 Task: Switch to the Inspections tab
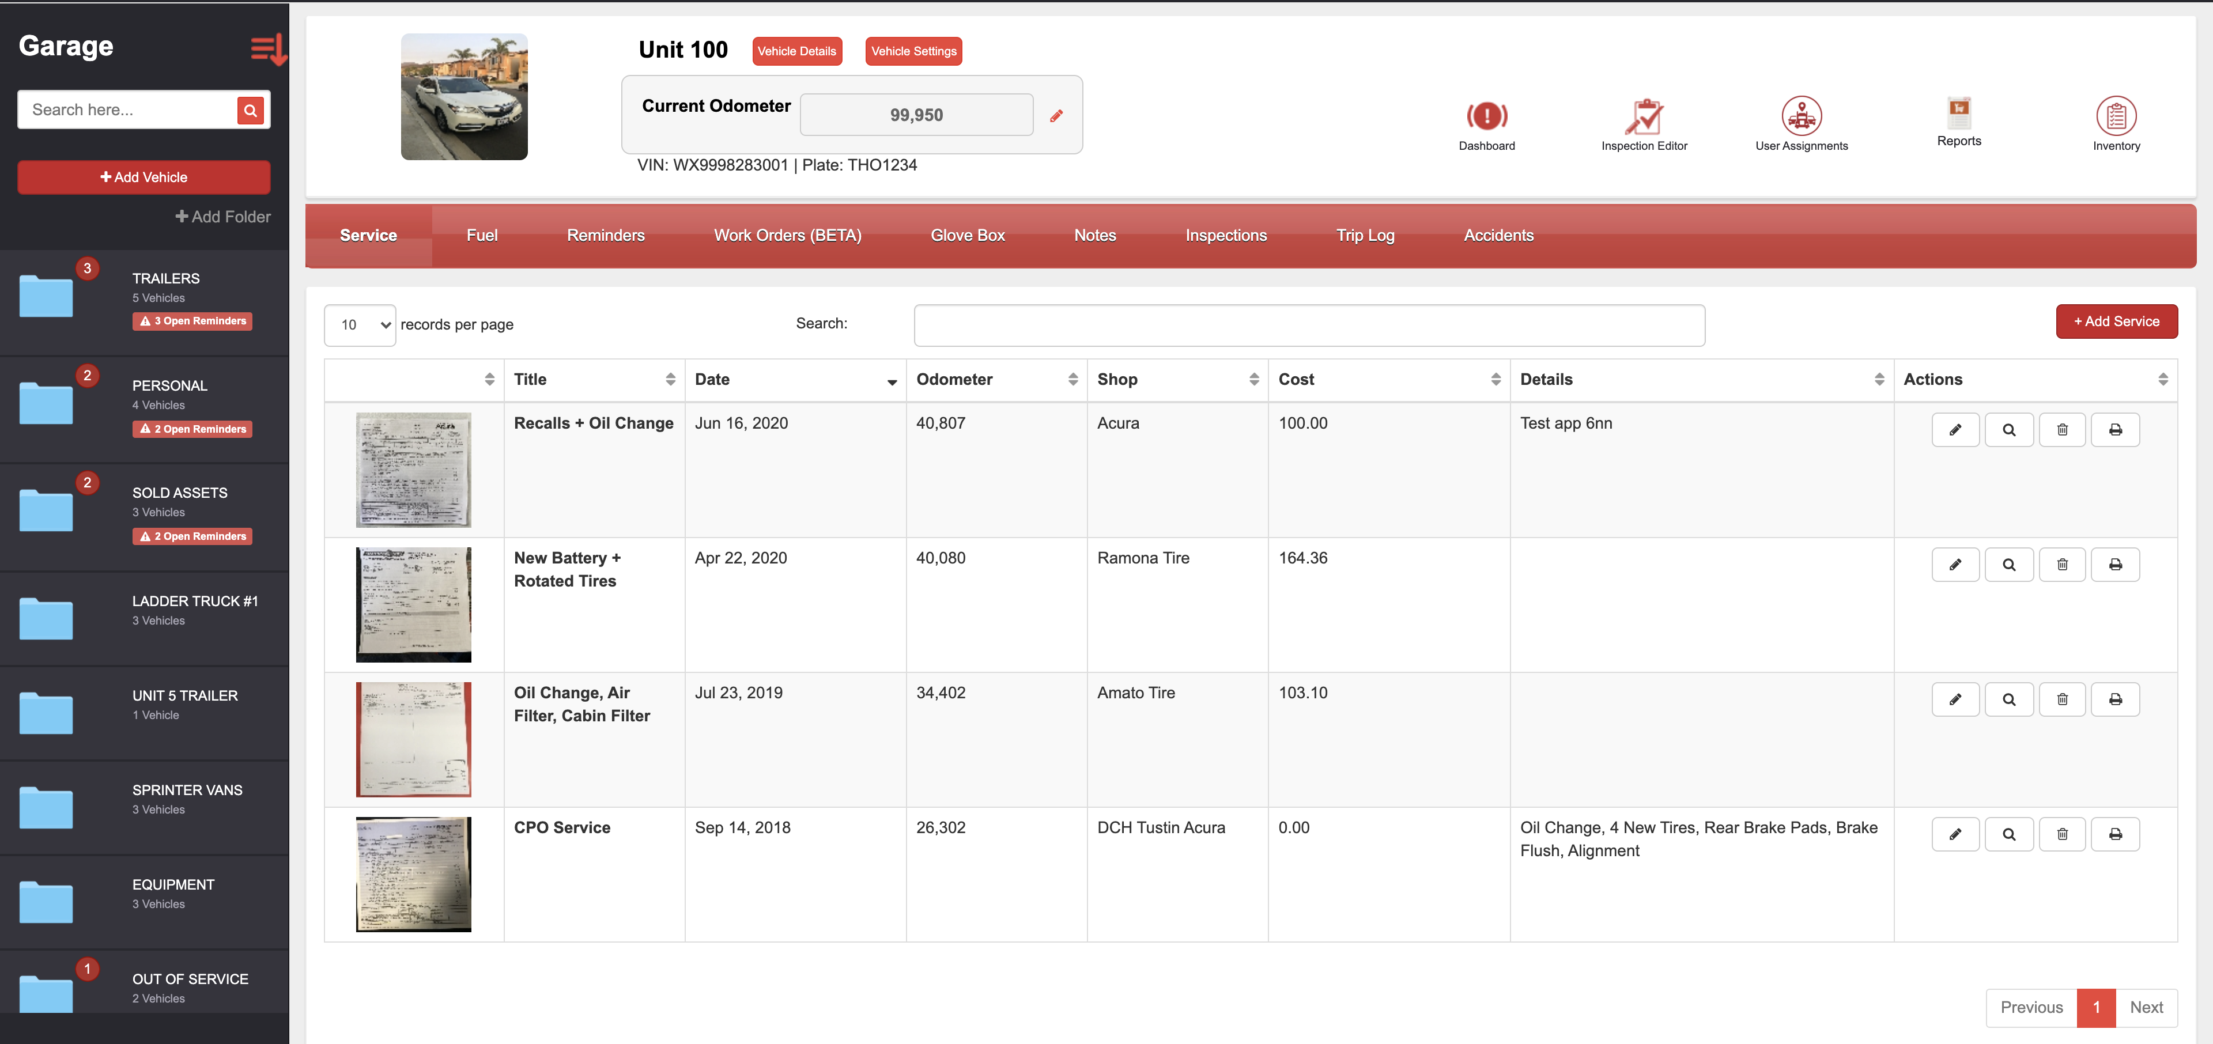(1225, 235)
